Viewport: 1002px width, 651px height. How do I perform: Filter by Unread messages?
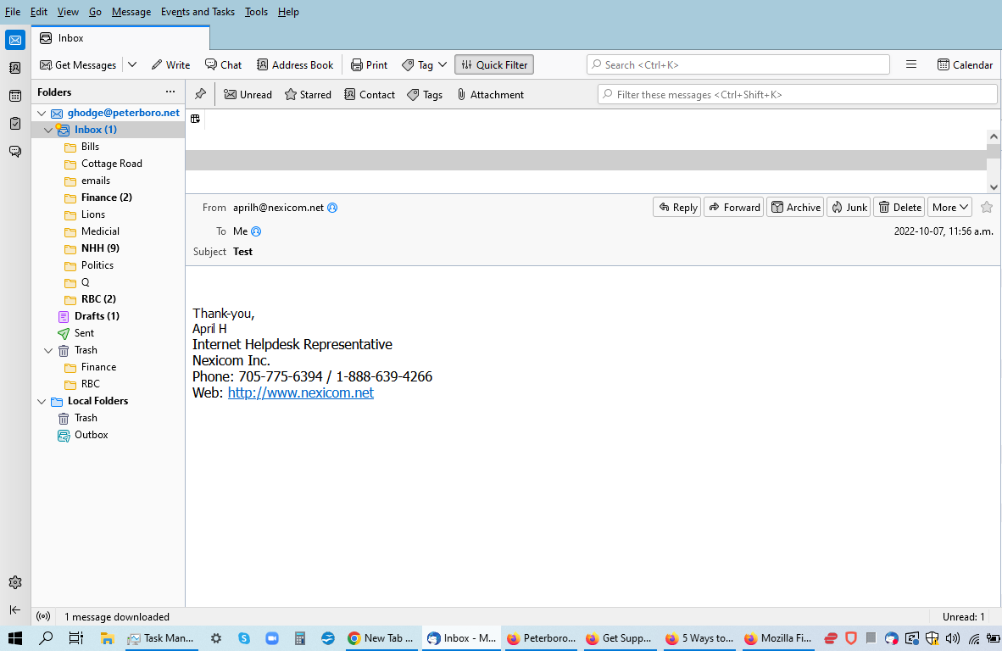[248, 95]
